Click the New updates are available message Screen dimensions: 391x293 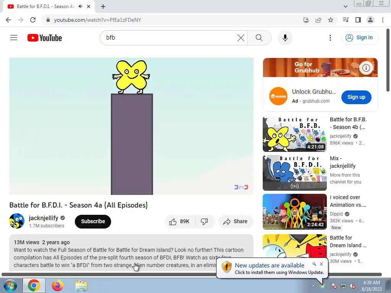pos(269,266)
